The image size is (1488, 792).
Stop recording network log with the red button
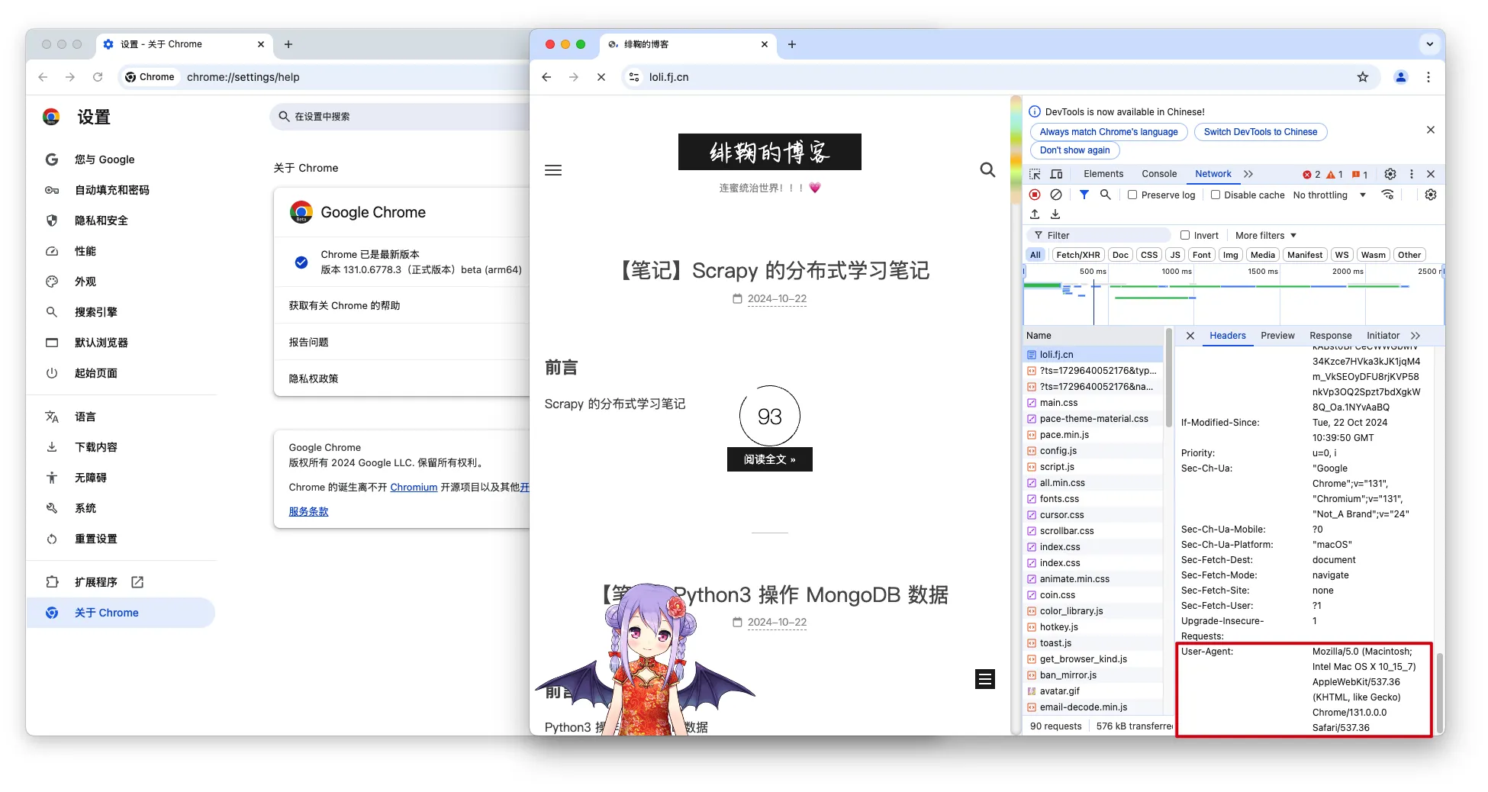(x=1035, y=195)
